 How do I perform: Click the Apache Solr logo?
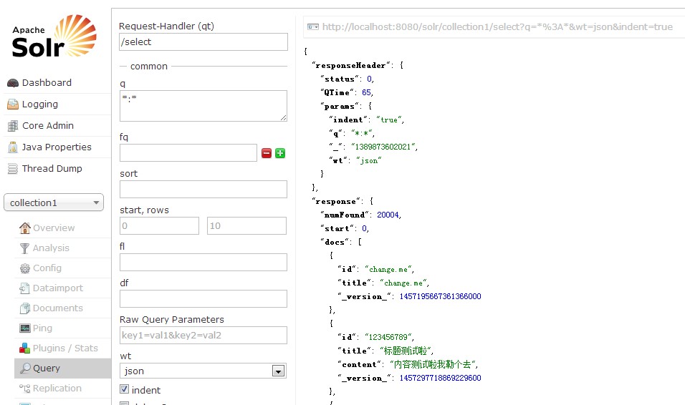point(54,36)
